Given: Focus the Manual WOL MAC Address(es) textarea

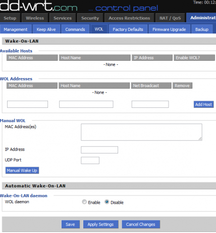Looking at the screenshot, I should 141,132.
